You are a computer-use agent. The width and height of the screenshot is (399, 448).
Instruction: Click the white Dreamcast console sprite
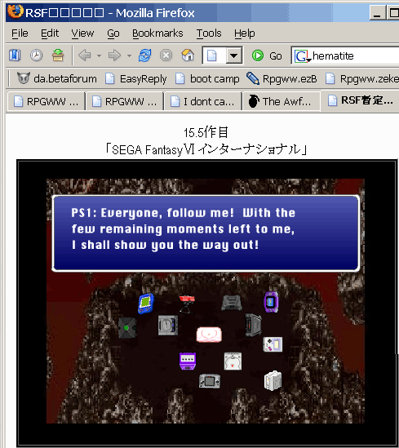pos(233,361)
